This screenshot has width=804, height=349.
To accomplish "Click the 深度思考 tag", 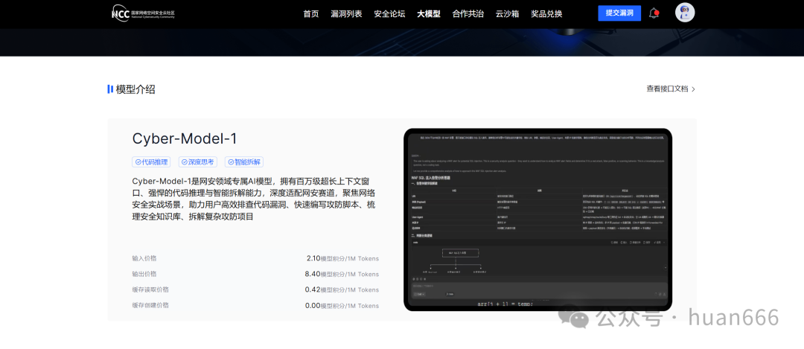I will pyautogui.click(x=198, y=162).
